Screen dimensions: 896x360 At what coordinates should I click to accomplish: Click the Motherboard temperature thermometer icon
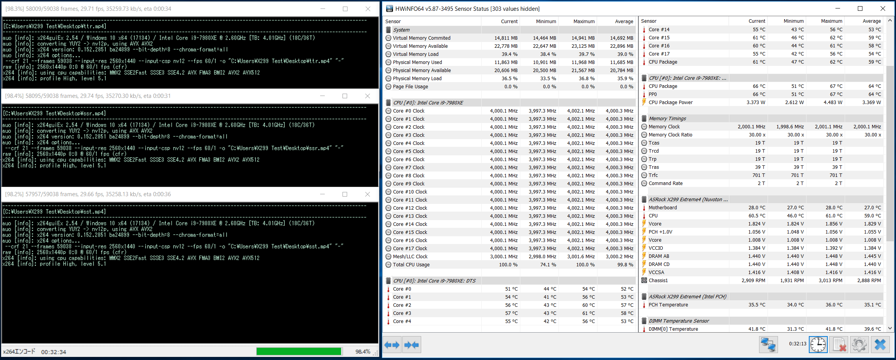[644, 207]
